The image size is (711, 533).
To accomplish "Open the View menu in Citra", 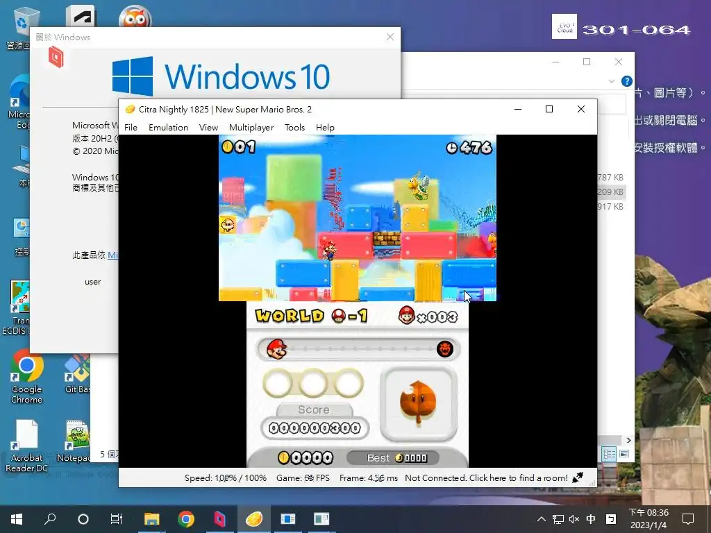I will pyautogui.click(x=208, y=128).
